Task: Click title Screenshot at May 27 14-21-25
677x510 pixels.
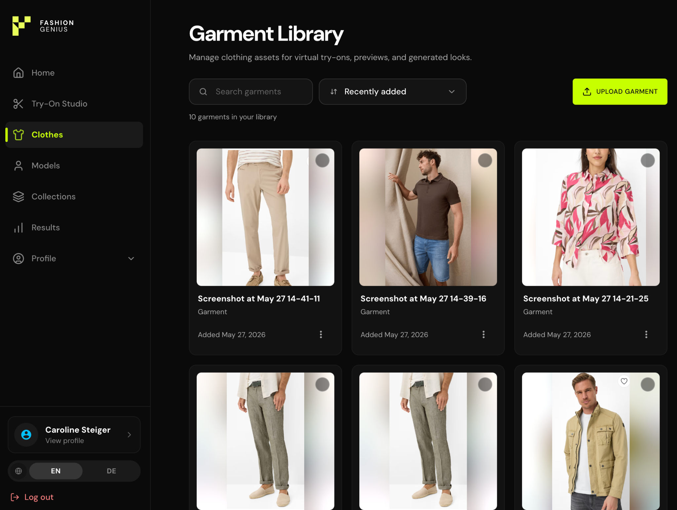Action: [x=586, y=299]
